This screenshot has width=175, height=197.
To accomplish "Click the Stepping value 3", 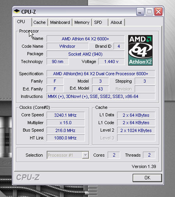I will 145,81.
